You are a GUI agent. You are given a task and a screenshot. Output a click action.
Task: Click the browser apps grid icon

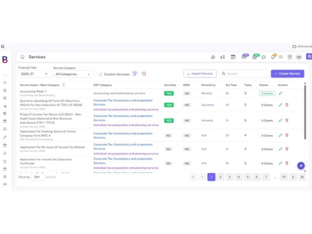2,46
